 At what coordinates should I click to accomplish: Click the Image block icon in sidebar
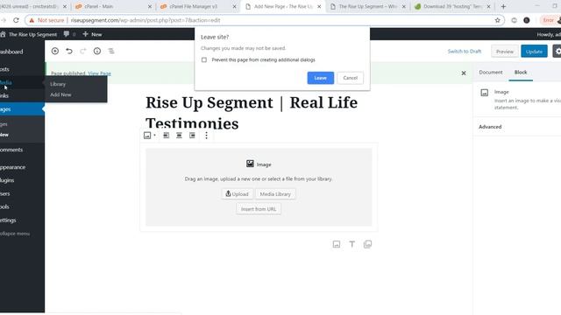point(485,93)
